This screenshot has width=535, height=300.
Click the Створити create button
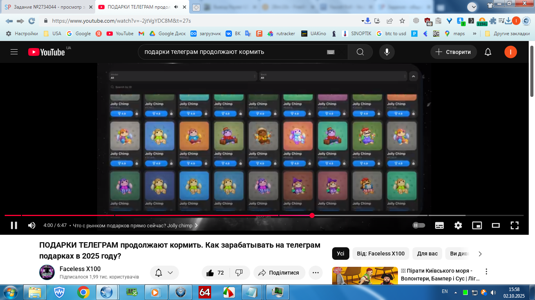[x=454, y=52]
